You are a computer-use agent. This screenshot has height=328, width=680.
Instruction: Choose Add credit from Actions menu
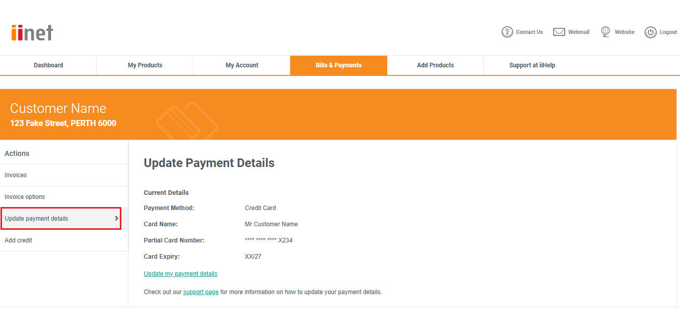(x=18, y=240)
